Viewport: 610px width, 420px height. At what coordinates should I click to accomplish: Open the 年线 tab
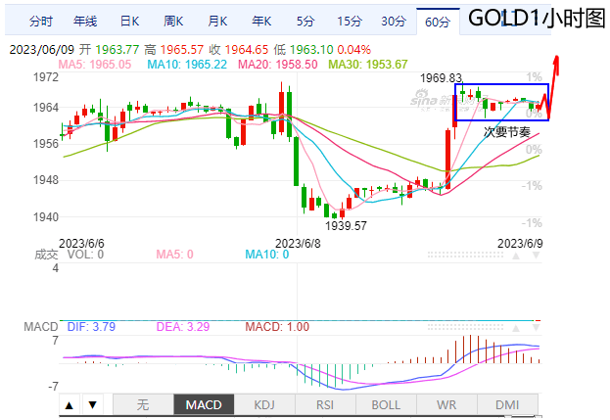(x=85, y=21)
